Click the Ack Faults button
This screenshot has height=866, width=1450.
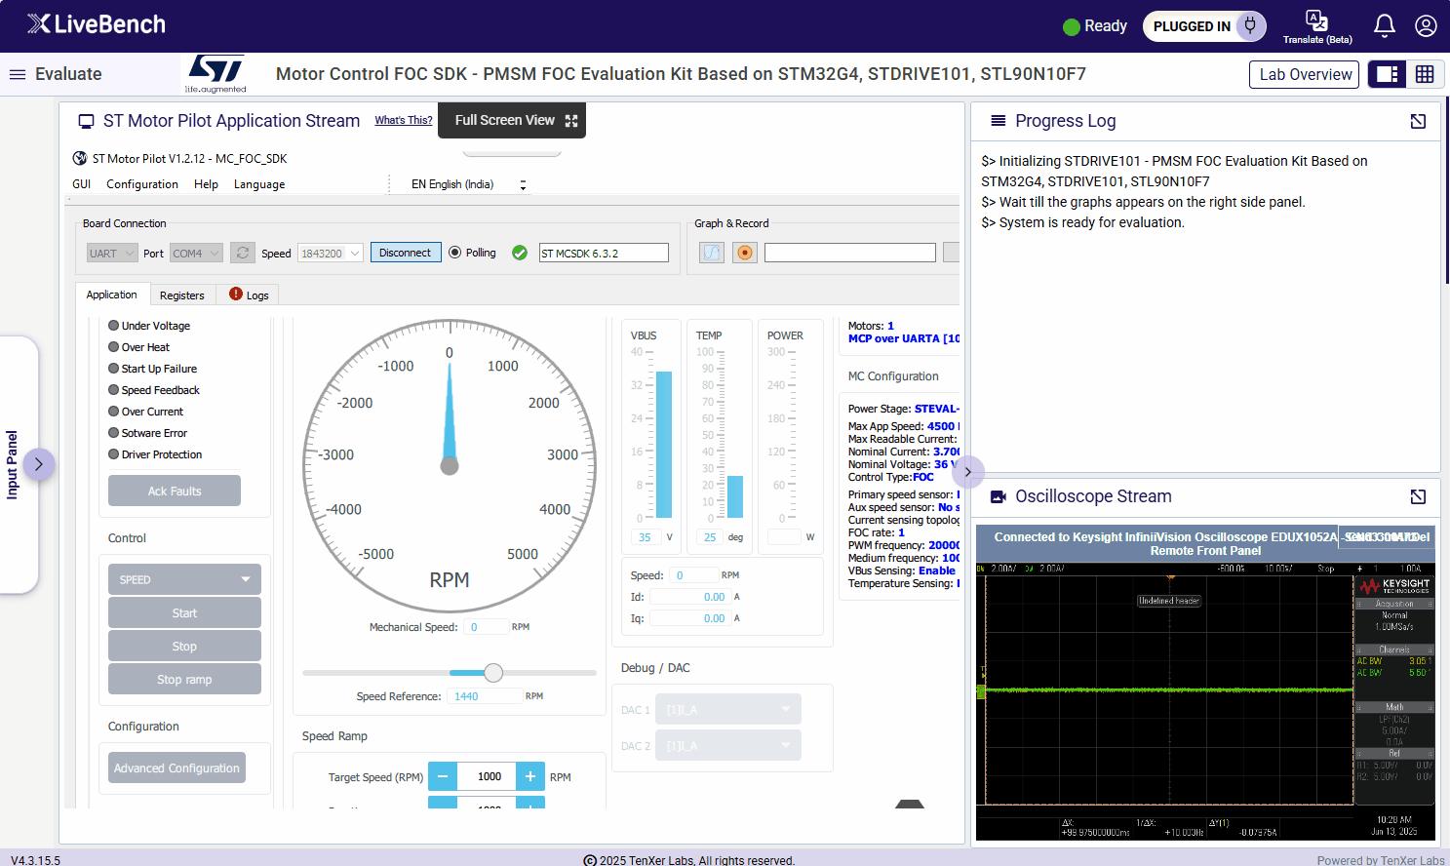pyautogui.click(x=175, y=491)
